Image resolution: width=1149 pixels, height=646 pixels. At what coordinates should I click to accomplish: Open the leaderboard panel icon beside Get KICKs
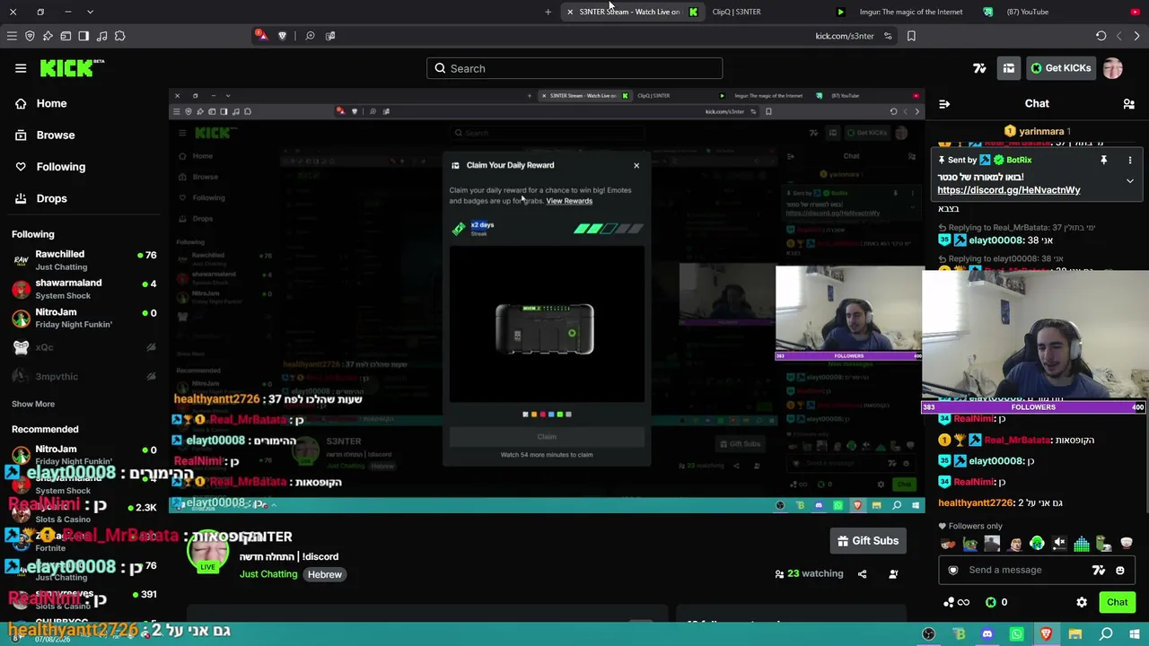point(1009,68)
